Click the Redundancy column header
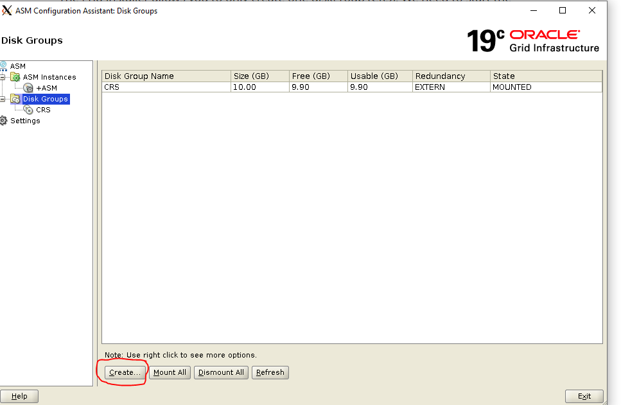 click(x=451, y=76)
